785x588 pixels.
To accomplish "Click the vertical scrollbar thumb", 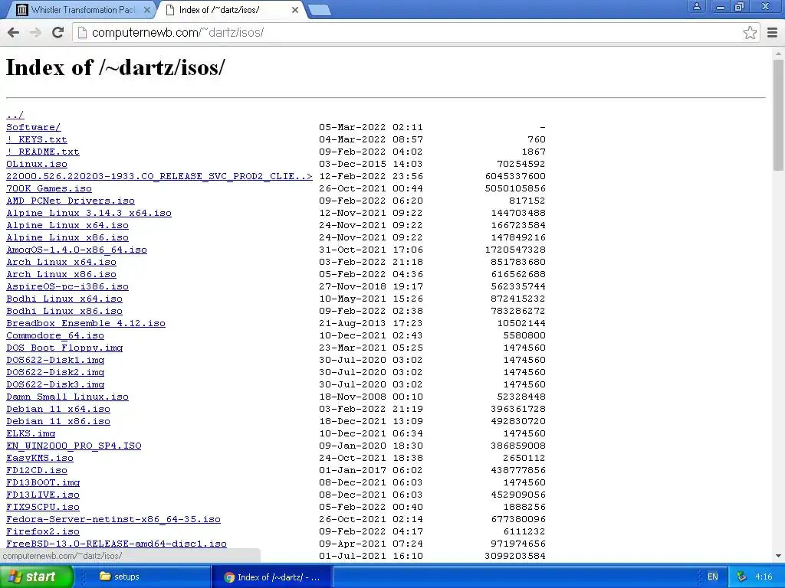I will [779, 115].
